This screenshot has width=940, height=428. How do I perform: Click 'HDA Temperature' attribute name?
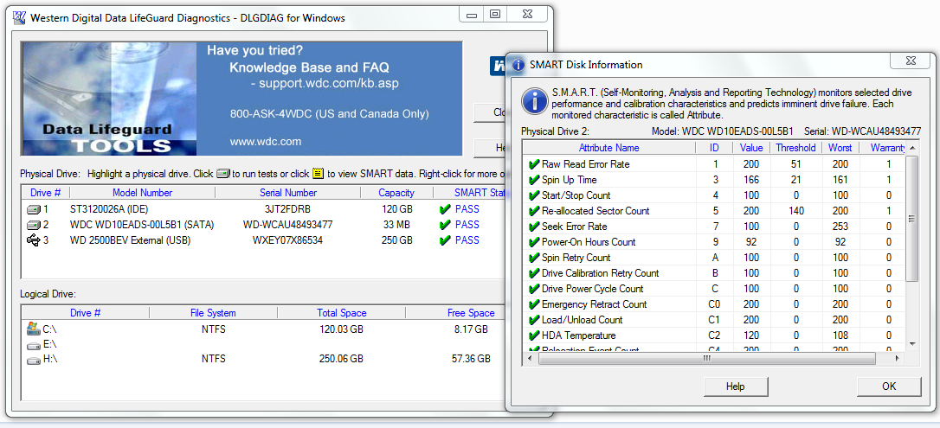point(578,335)
